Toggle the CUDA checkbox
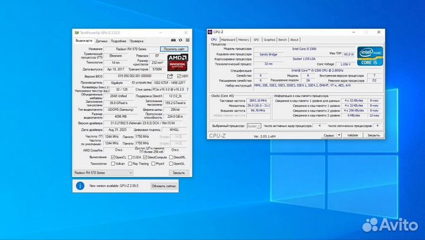The width and height of the screenshot is (425, 240). click(x=130, y=157)
